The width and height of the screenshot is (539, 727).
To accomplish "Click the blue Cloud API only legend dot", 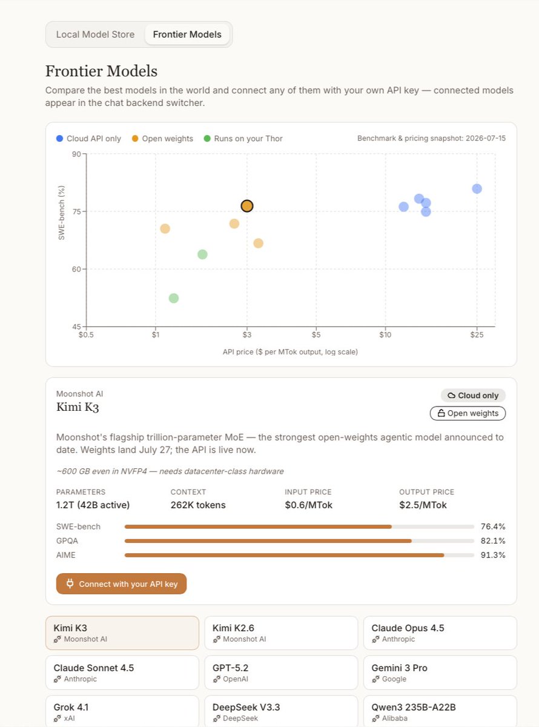I will pyautogui.click(x=59, y=139).
